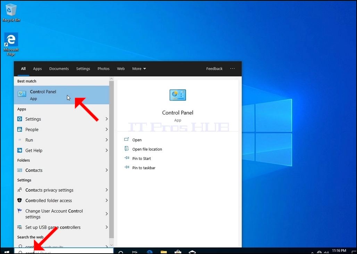Select Set up USB game controllers text

[53, 227]
